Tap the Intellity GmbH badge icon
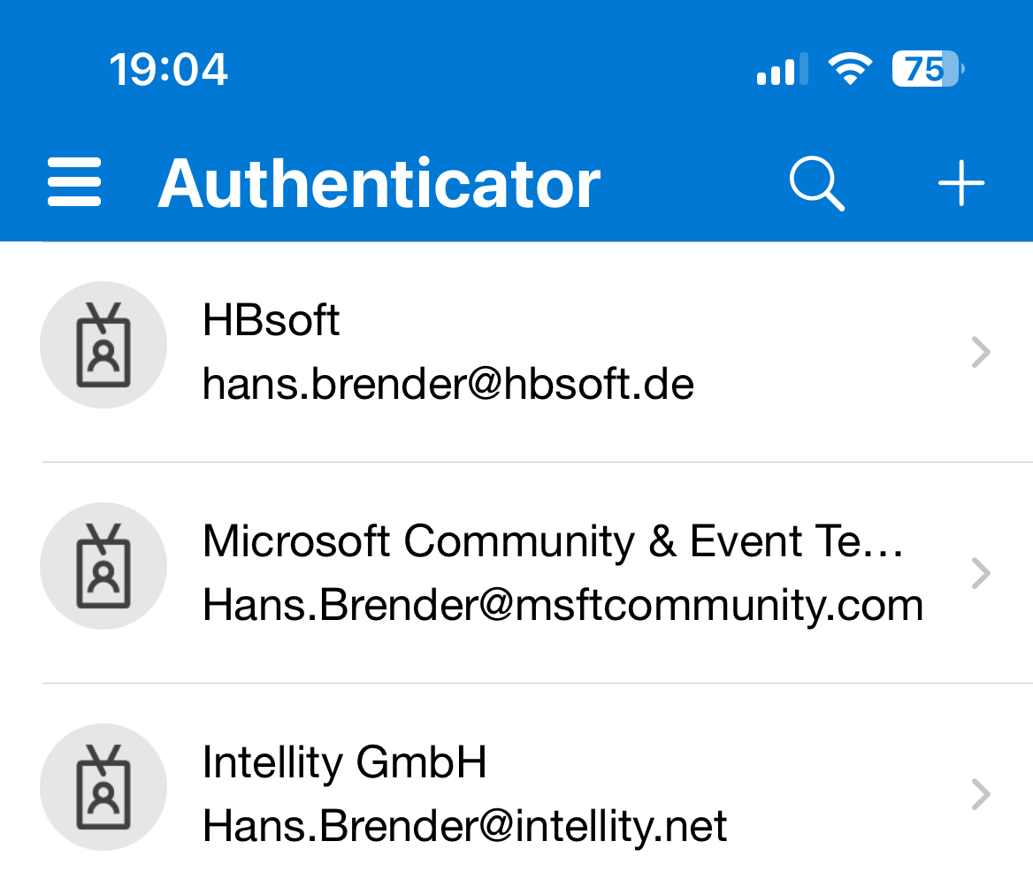The width and height of the screenshot is (1033, 895). (x=103, y=787)
